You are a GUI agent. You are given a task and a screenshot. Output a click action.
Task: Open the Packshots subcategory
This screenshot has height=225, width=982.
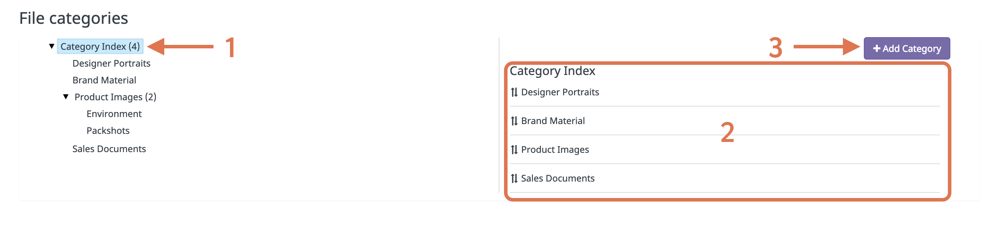click(108, 131)
